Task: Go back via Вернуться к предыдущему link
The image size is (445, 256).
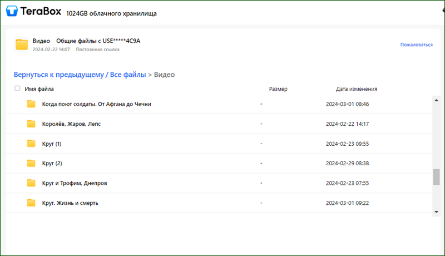Action: pos(59,75)
